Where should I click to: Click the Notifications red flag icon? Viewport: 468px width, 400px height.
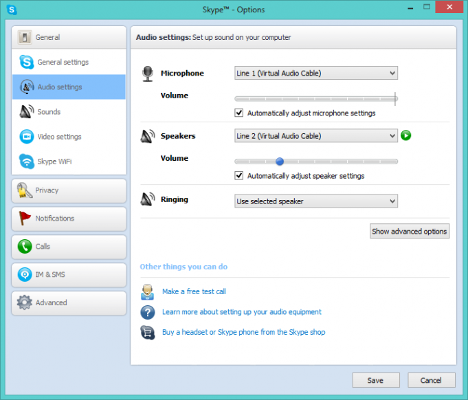tap(25, 218)
